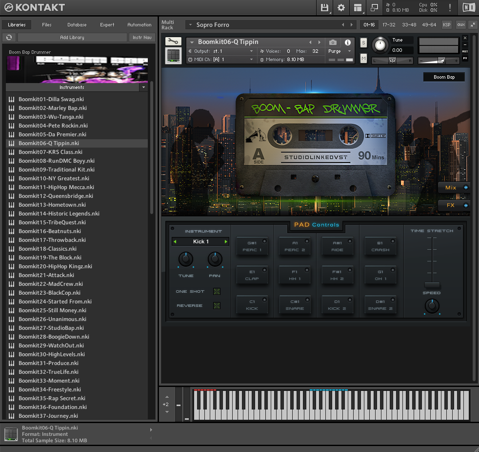The width and height of the screenshot is (479, 452).
Task: Toggle the aux sends button
Action: click(x=461, y=25)
